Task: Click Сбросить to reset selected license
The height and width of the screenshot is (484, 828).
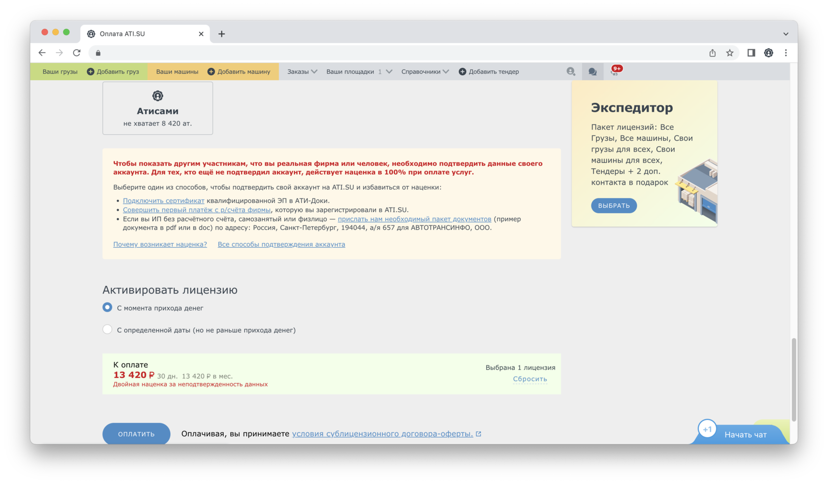Action: pos(530,379)
